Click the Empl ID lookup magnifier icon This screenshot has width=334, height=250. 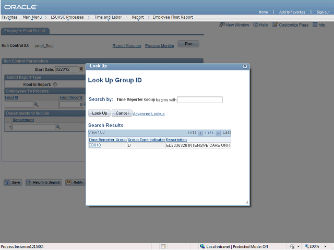[37, 104]
